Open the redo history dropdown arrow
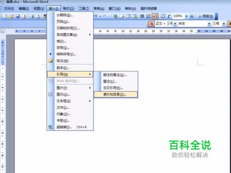 coord(109,16)
